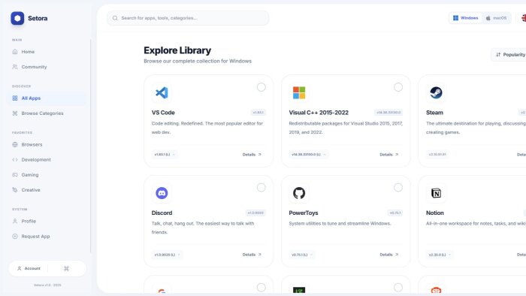Click the Browsers globe icon

pyautogui.click(x=15, y=144)
